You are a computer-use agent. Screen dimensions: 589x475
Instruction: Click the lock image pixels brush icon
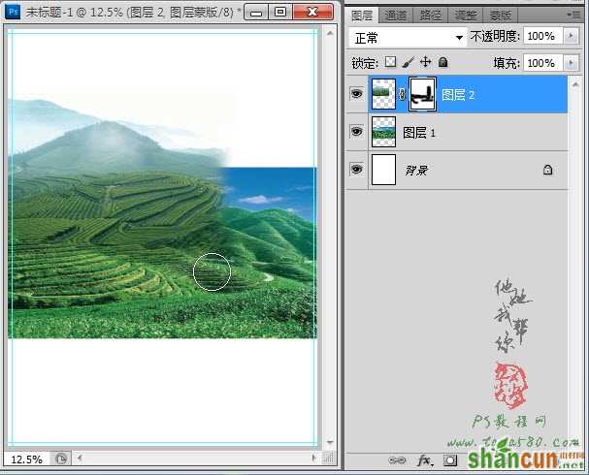coord(408,62)
